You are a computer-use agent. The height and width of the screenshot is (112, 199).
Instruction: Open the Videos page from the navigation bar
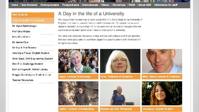105,5
